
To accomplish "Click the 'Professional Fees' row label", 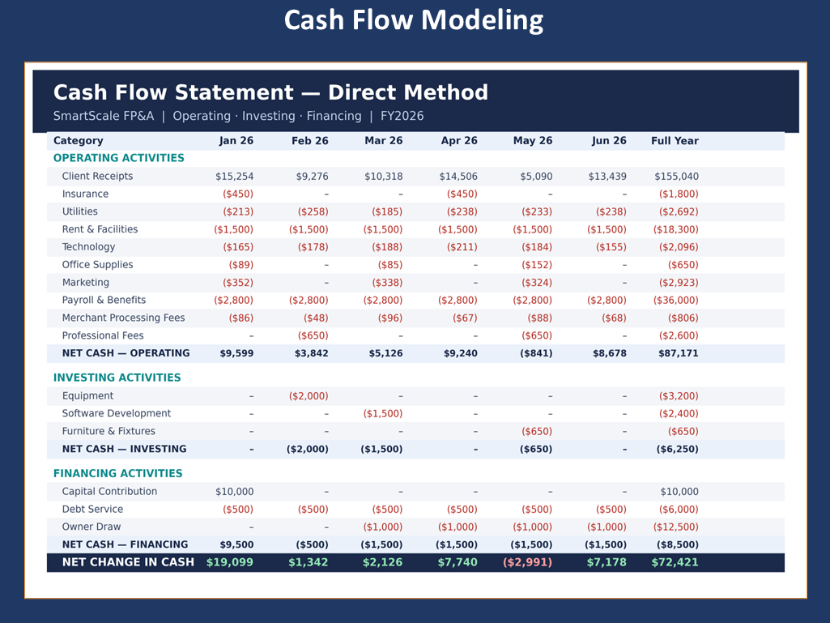I will point(103,335).
